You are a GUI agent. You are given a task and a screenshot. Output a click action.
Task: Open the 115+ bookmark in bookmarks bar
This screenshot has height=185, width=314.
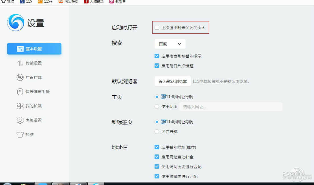click(45, 2)
